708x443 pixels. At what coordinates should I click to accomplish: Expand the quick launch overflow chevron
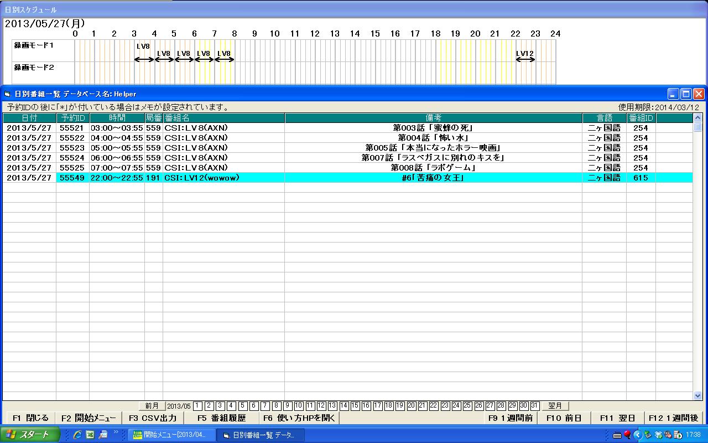(116, 432)
